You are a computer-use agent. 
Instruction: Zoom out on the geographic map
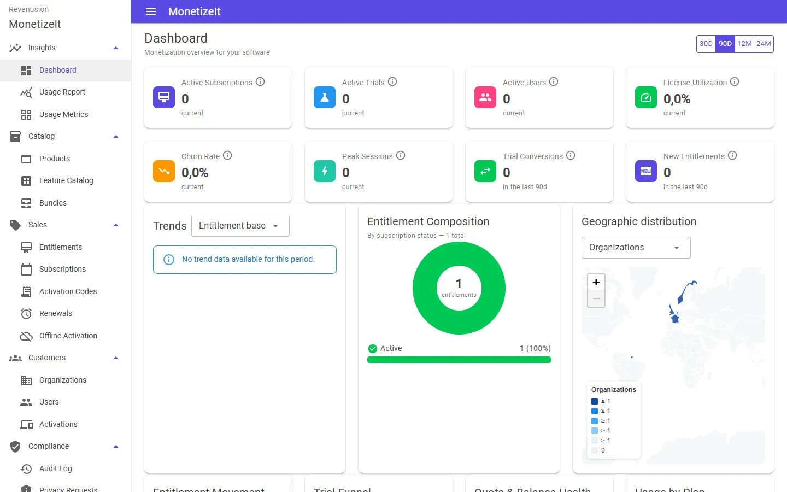pyautogui.click(x=596, y=298)
